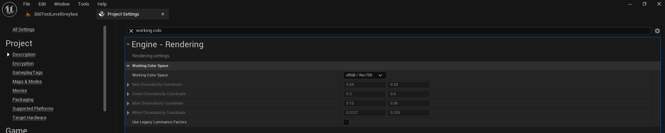Expand the Description sidebar item arrow

pyautogui.click(x=8, y=55)
